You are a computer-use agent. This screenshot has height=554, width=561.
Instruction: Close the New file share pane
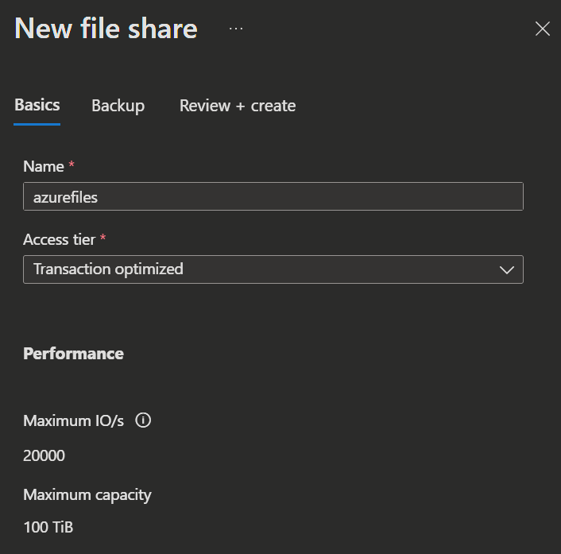pos(542,29)
